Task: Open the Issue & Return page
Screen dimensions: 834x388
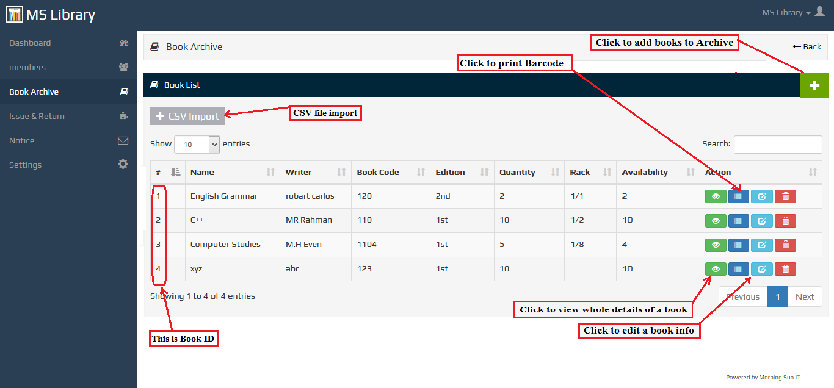Action: (37, 116)
